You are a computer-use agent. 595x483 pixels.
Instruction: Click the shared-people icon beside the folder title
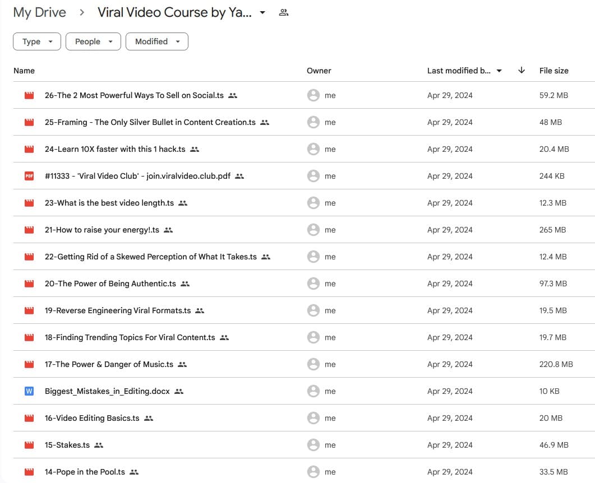click(284, 12)
